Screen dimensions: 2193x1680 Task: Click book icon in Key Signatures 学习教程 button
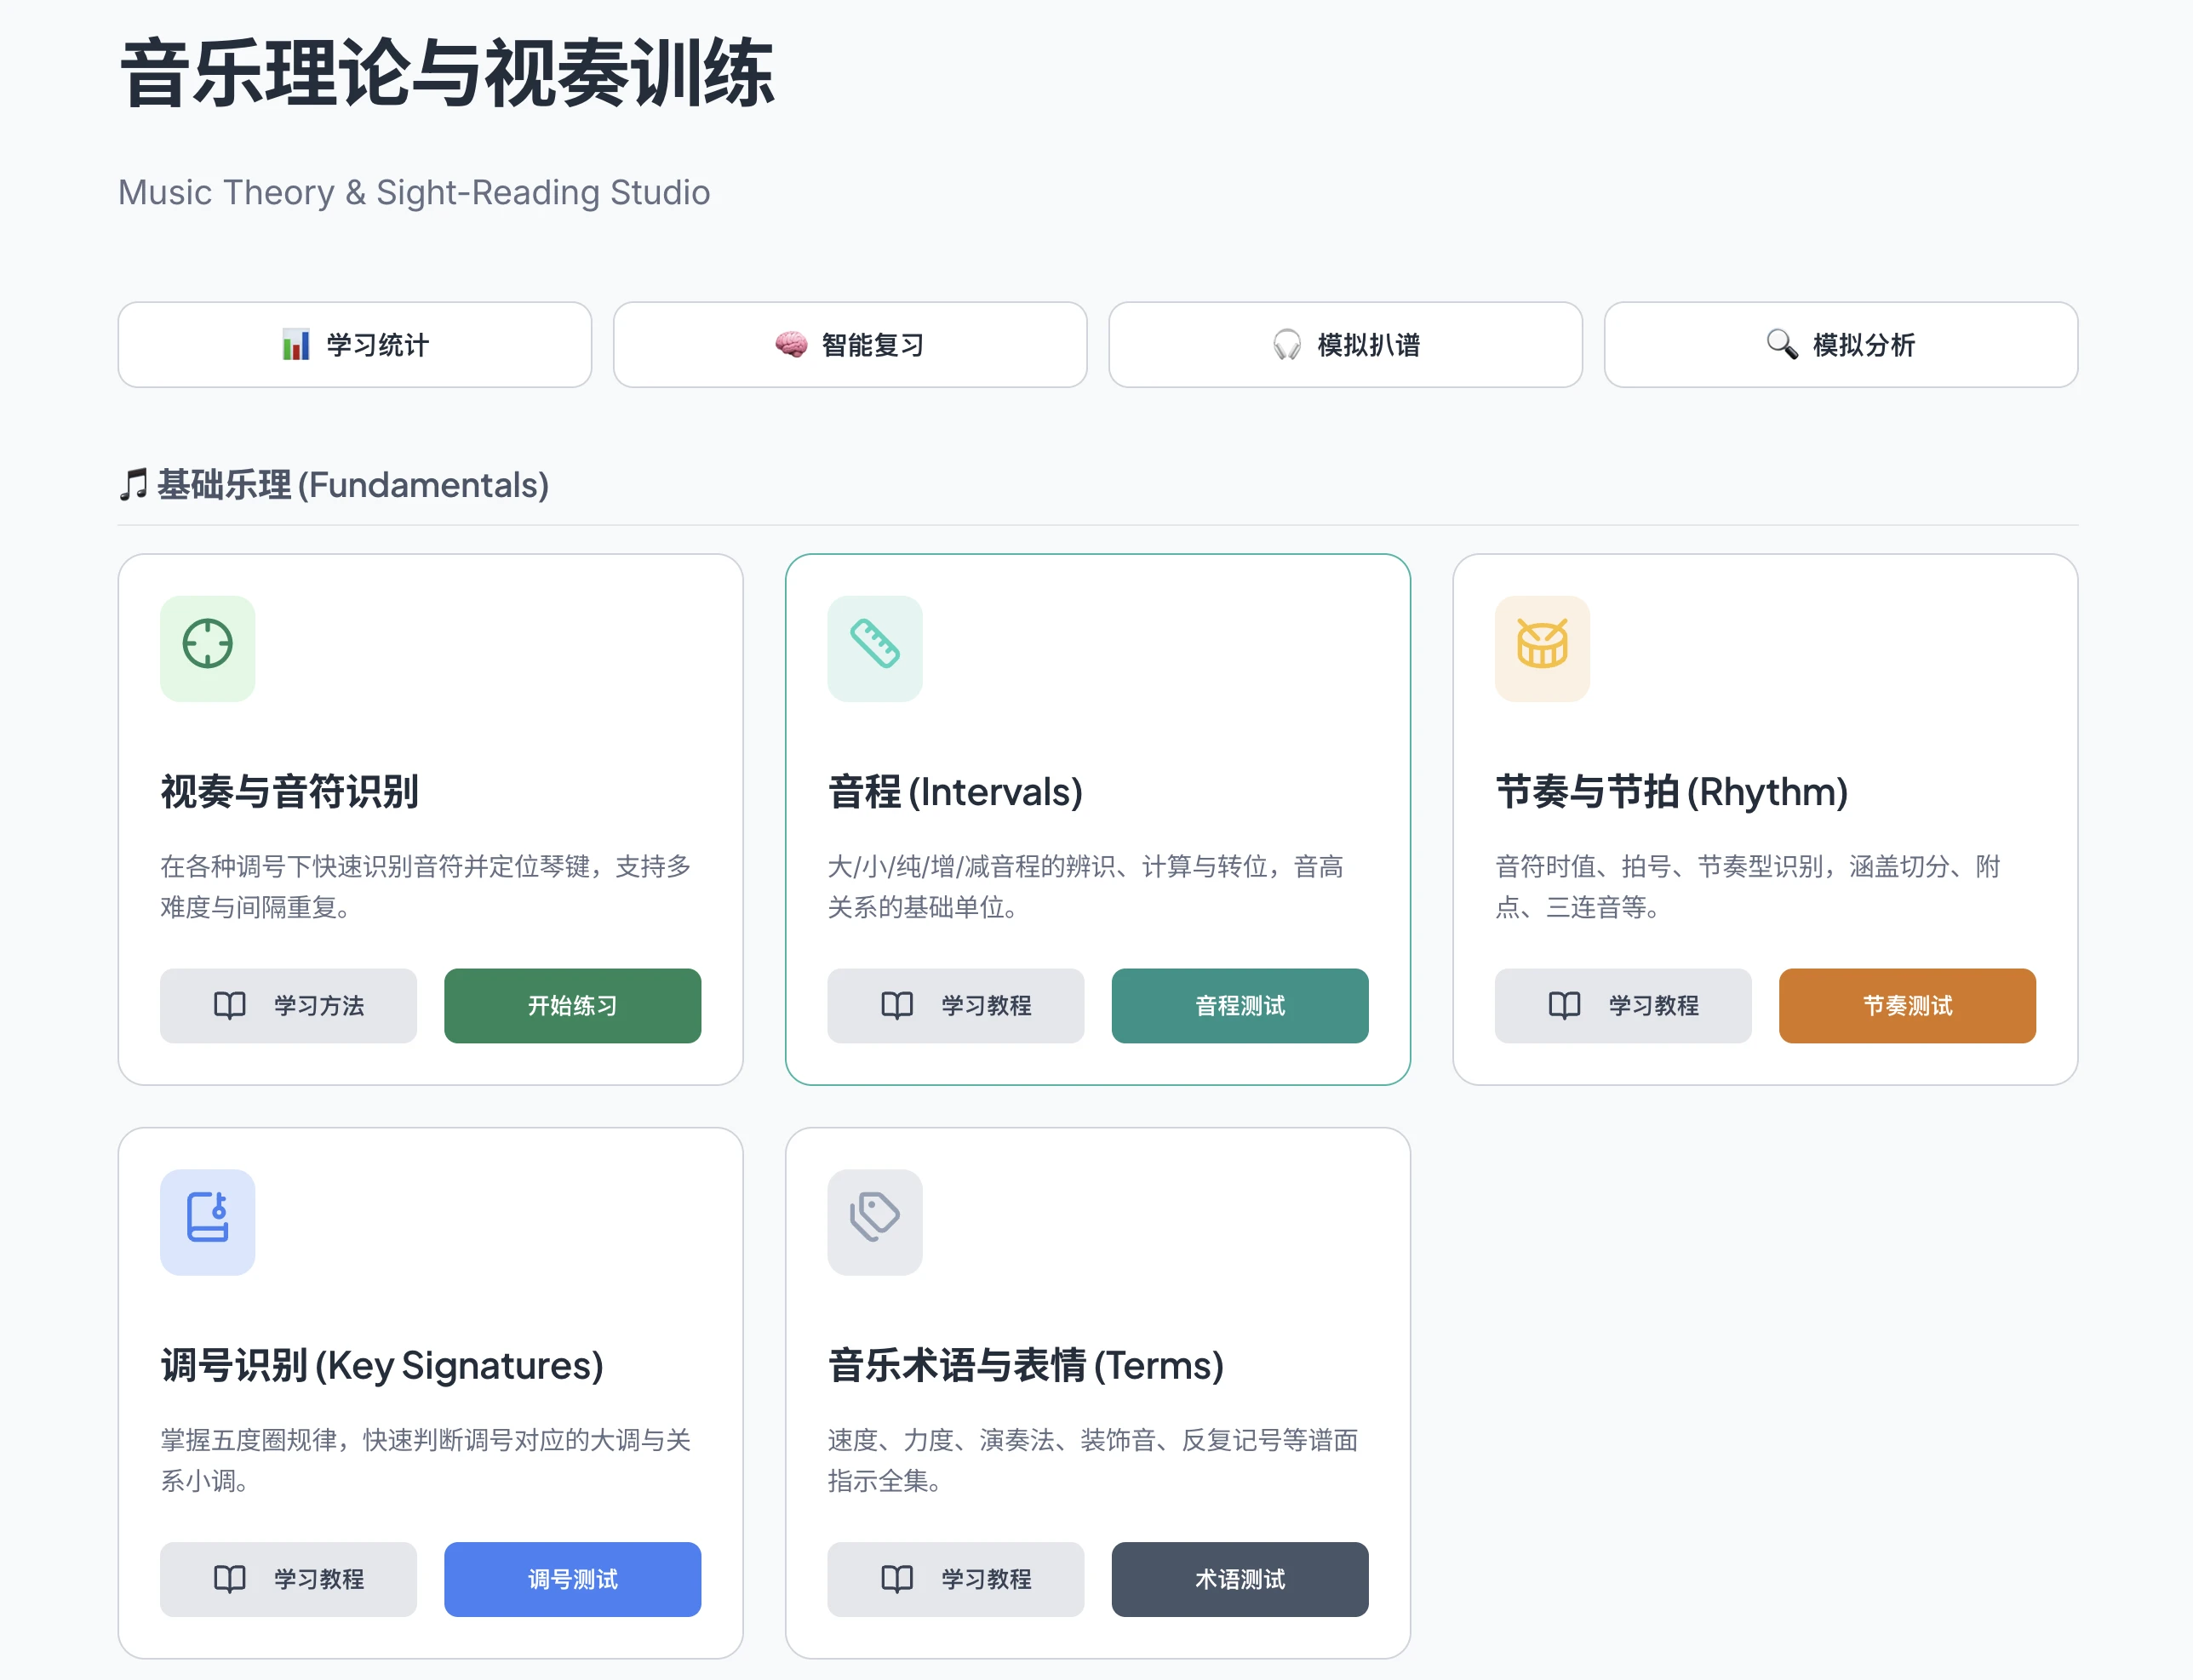229,1579
